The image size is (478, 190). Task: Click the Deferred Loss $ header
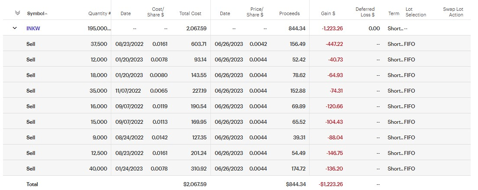click(x=365, y=12)
